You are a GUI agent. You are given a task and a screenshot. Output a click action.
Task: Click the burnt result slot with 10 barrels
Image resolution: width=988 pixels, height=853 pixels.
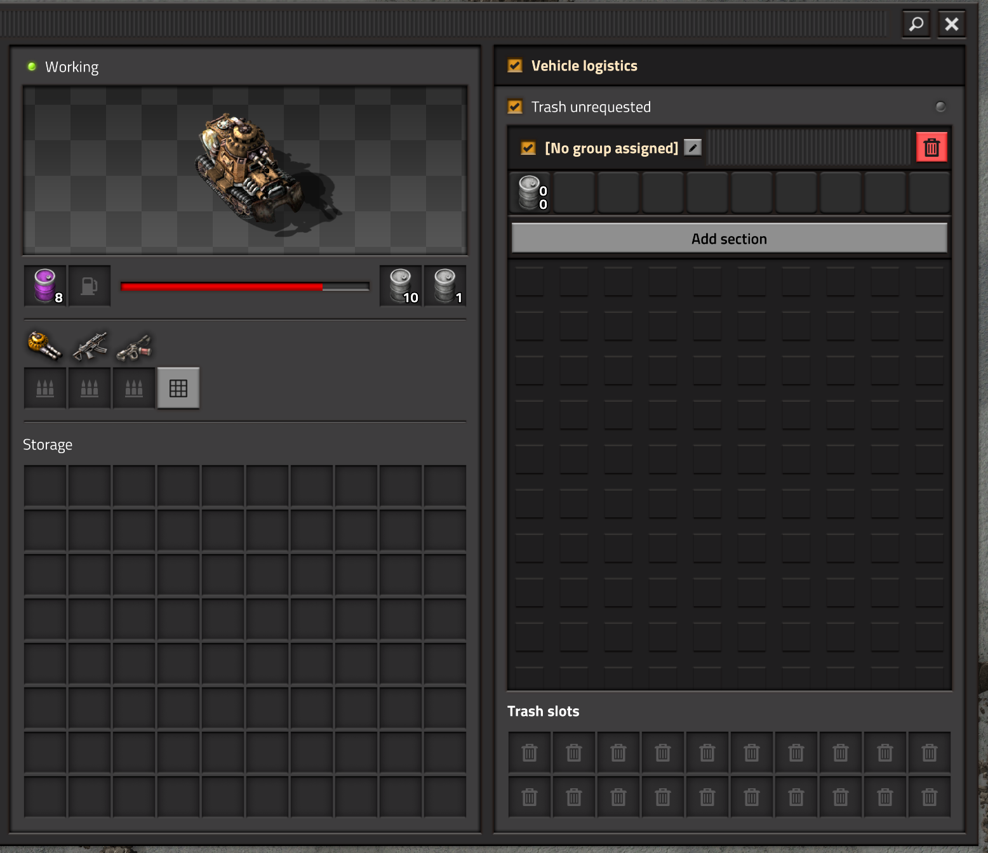(x=401, y=286)
